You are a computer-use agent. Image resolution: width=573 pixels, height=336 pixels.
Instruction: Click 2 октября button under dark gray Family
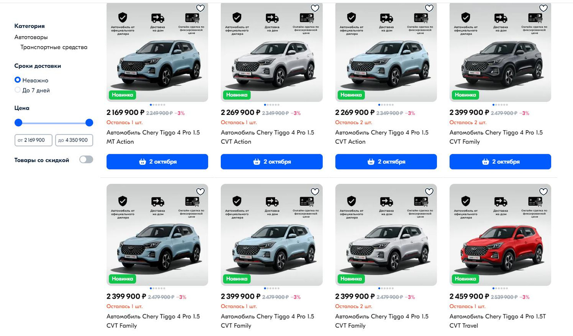500,162
